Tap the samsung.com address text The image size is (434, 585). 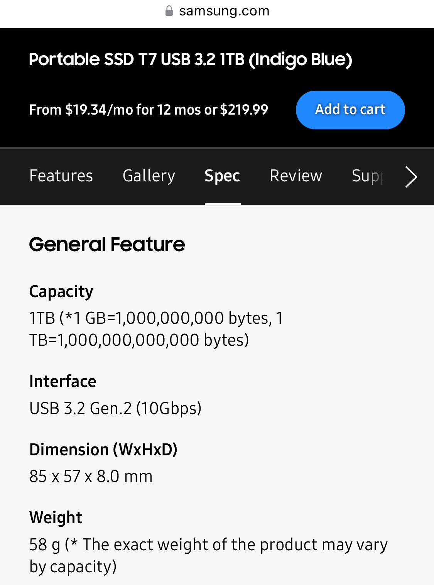224,11
